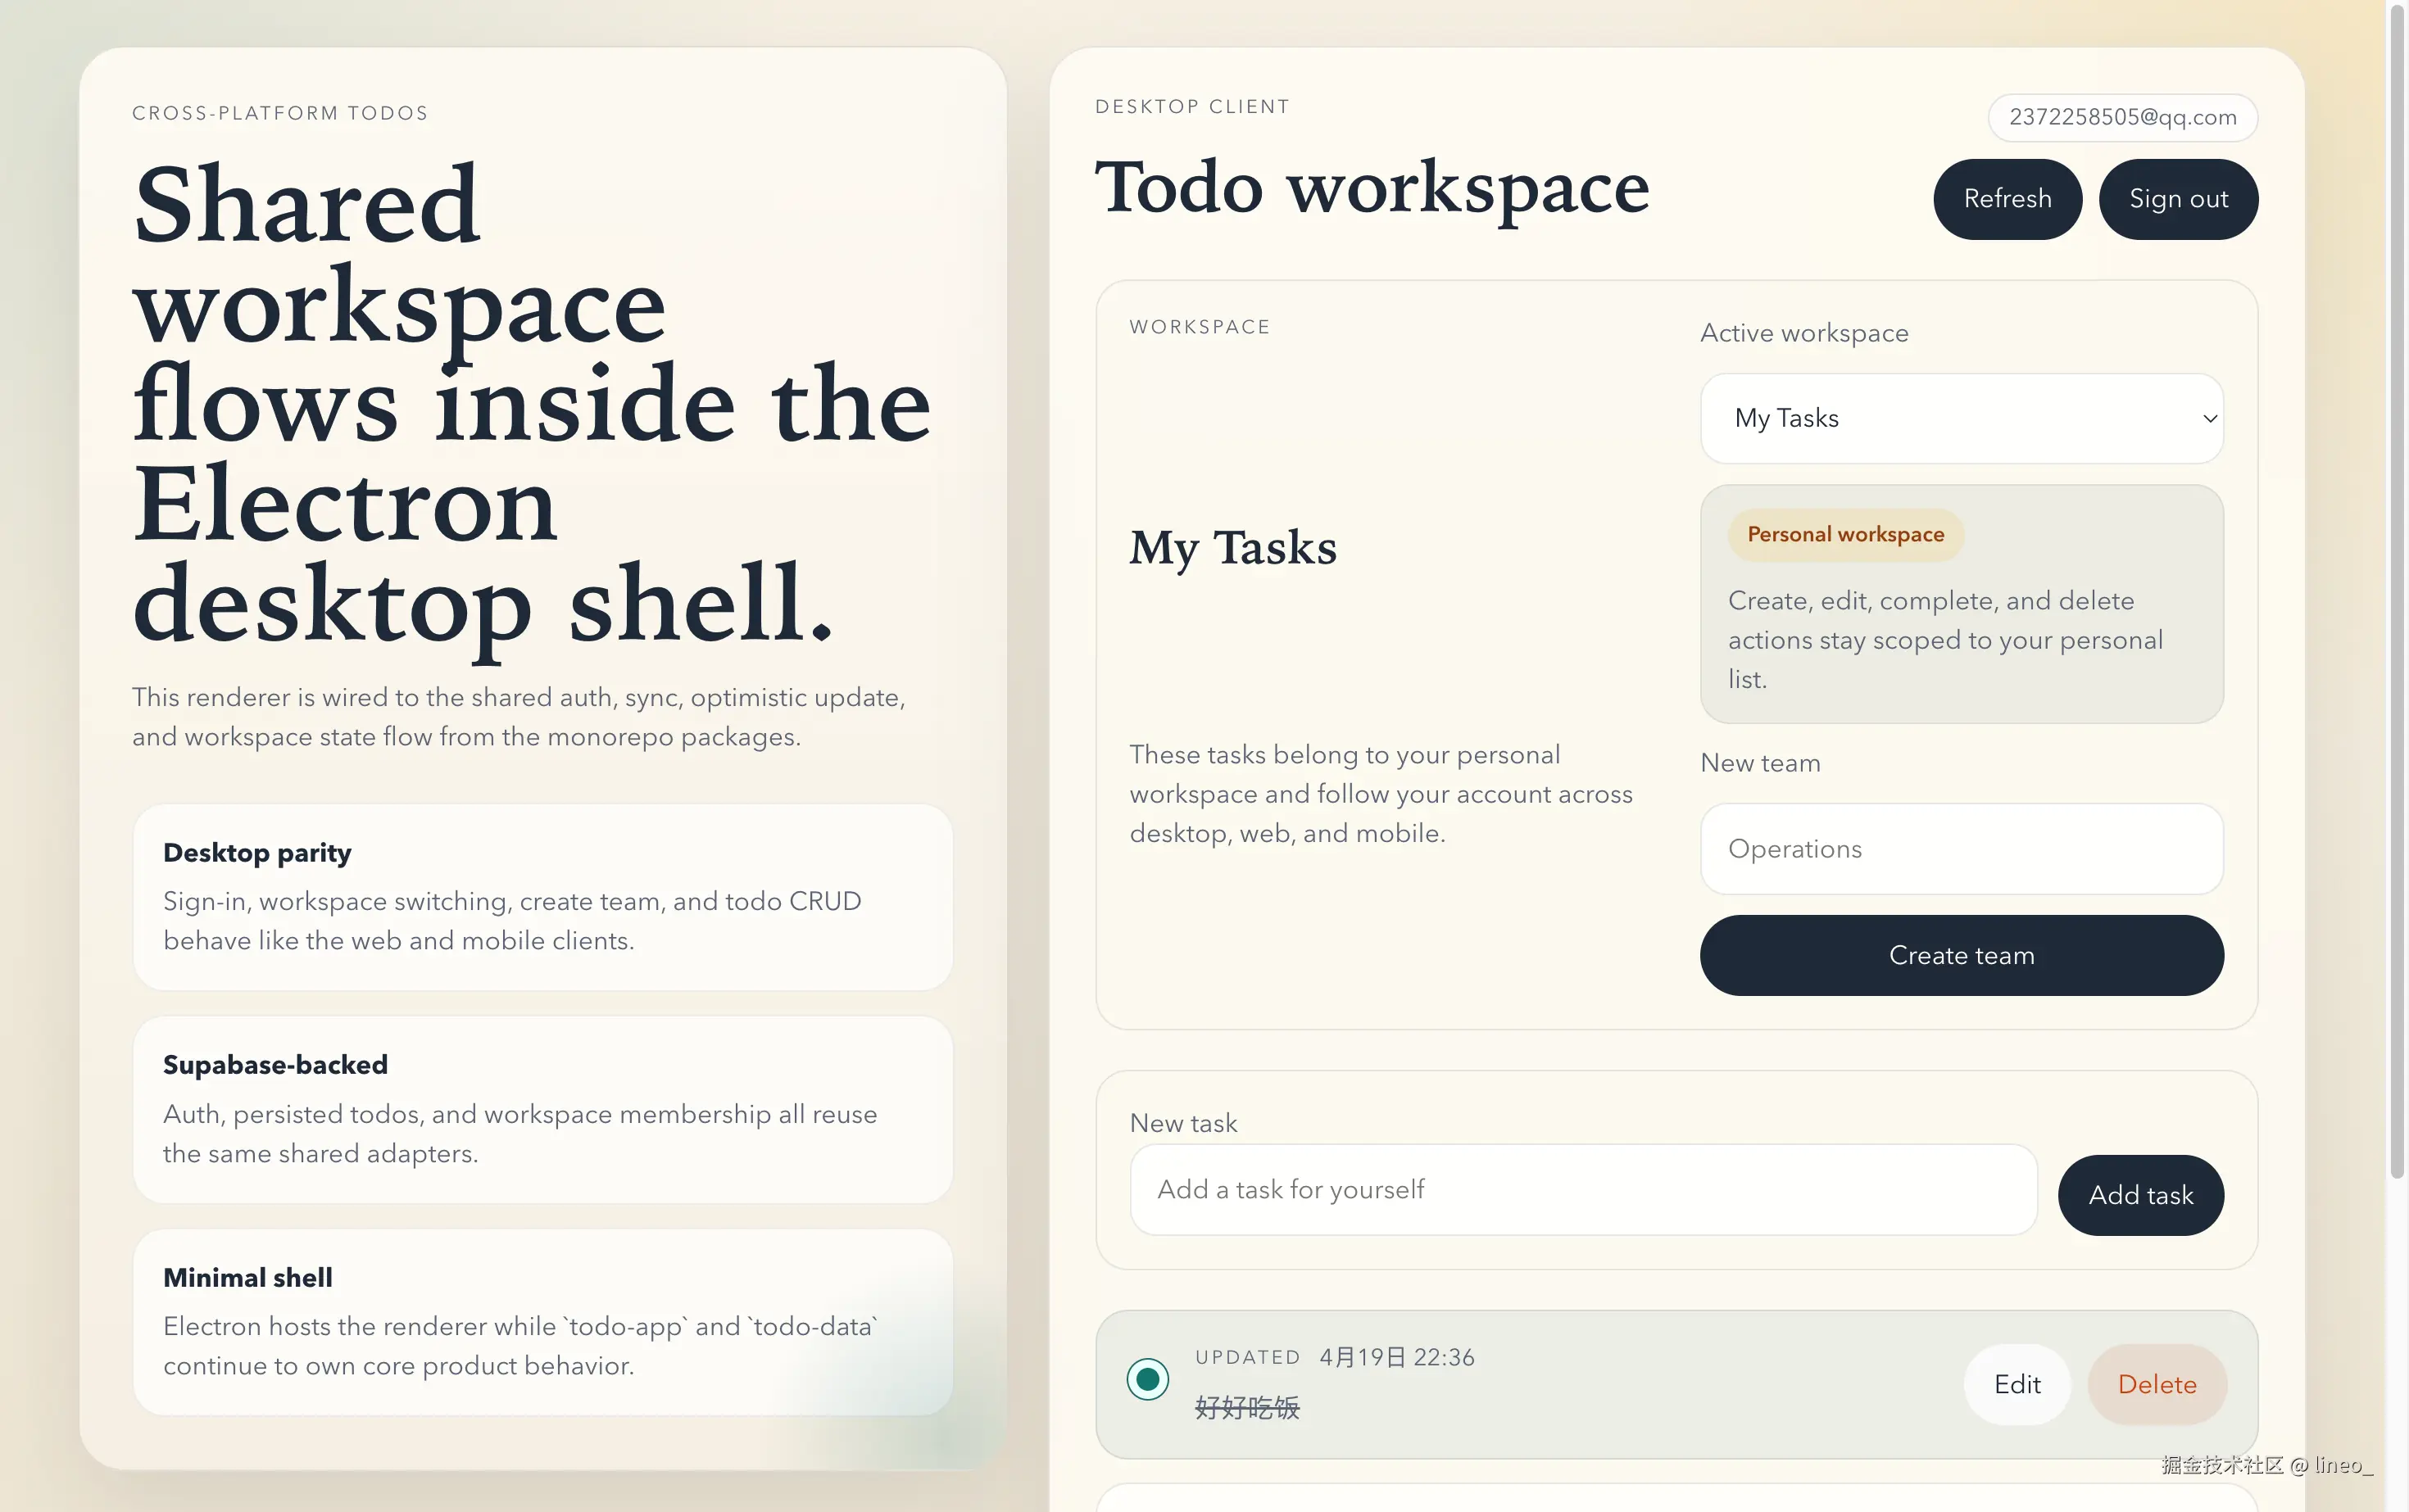This screenshot has height=1512, width=2409.
Task: Select the Desktop parity card
Action: click(542, 896)
